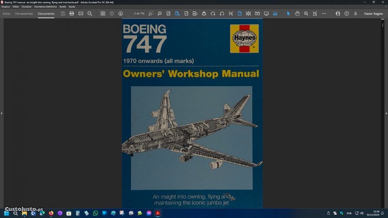Activate the arrow selection tool
This screenshot has height=218, width=388.
tap(289, 13)
